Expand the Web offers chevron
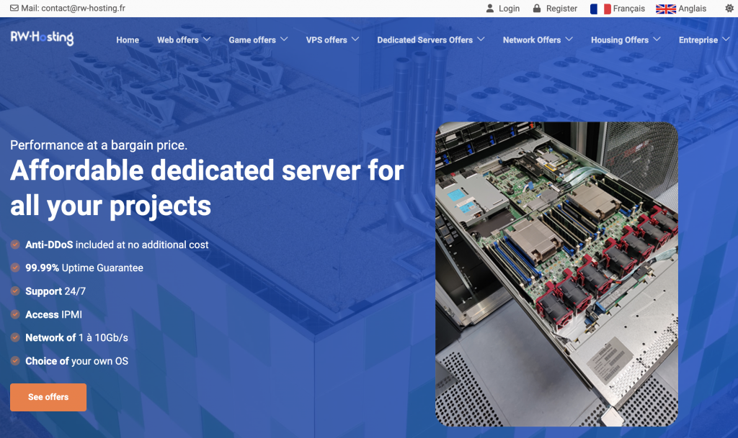This screenshot has width=738, height=438. click(207, 40)
